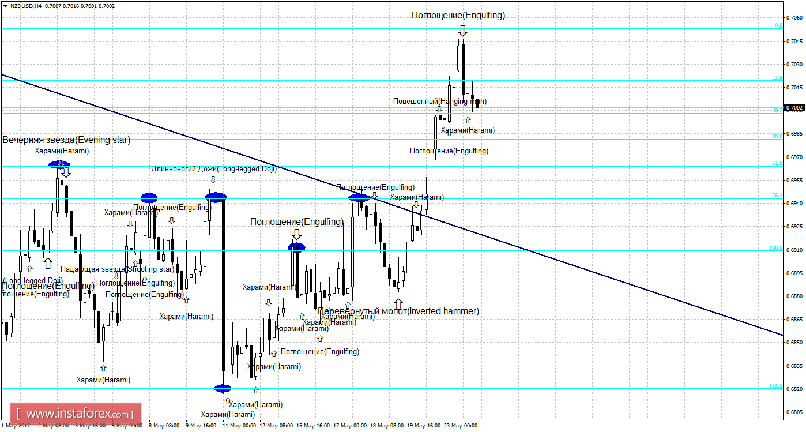Click the 100.0 Fibonacci level label
Viewport: 806px width, 432px height.
coord(776,248)
